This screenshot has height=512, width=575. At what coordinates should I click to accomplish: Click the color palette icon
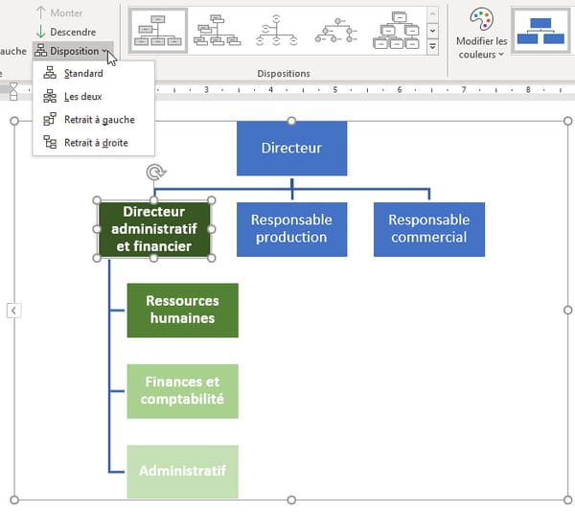[481, 19]
